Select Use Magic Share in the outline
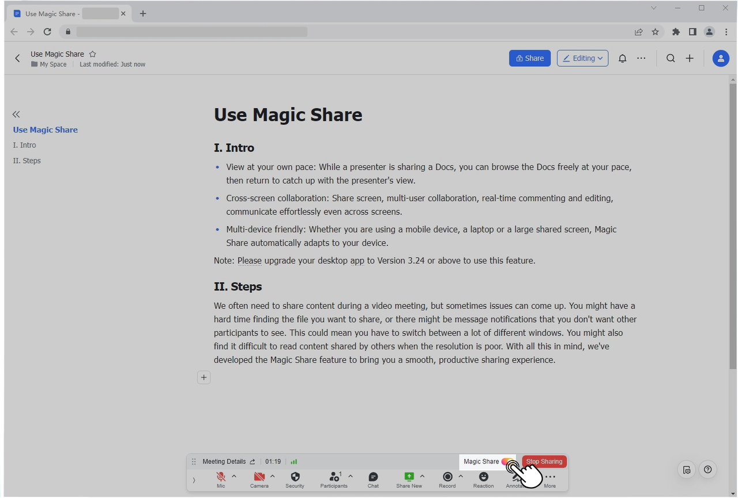Viewport: 738px width, 498px height. coord(45,130)
